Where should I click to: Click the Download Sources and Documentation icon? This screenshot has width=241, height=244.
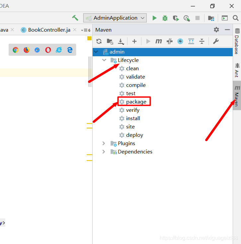coord(121,42)
